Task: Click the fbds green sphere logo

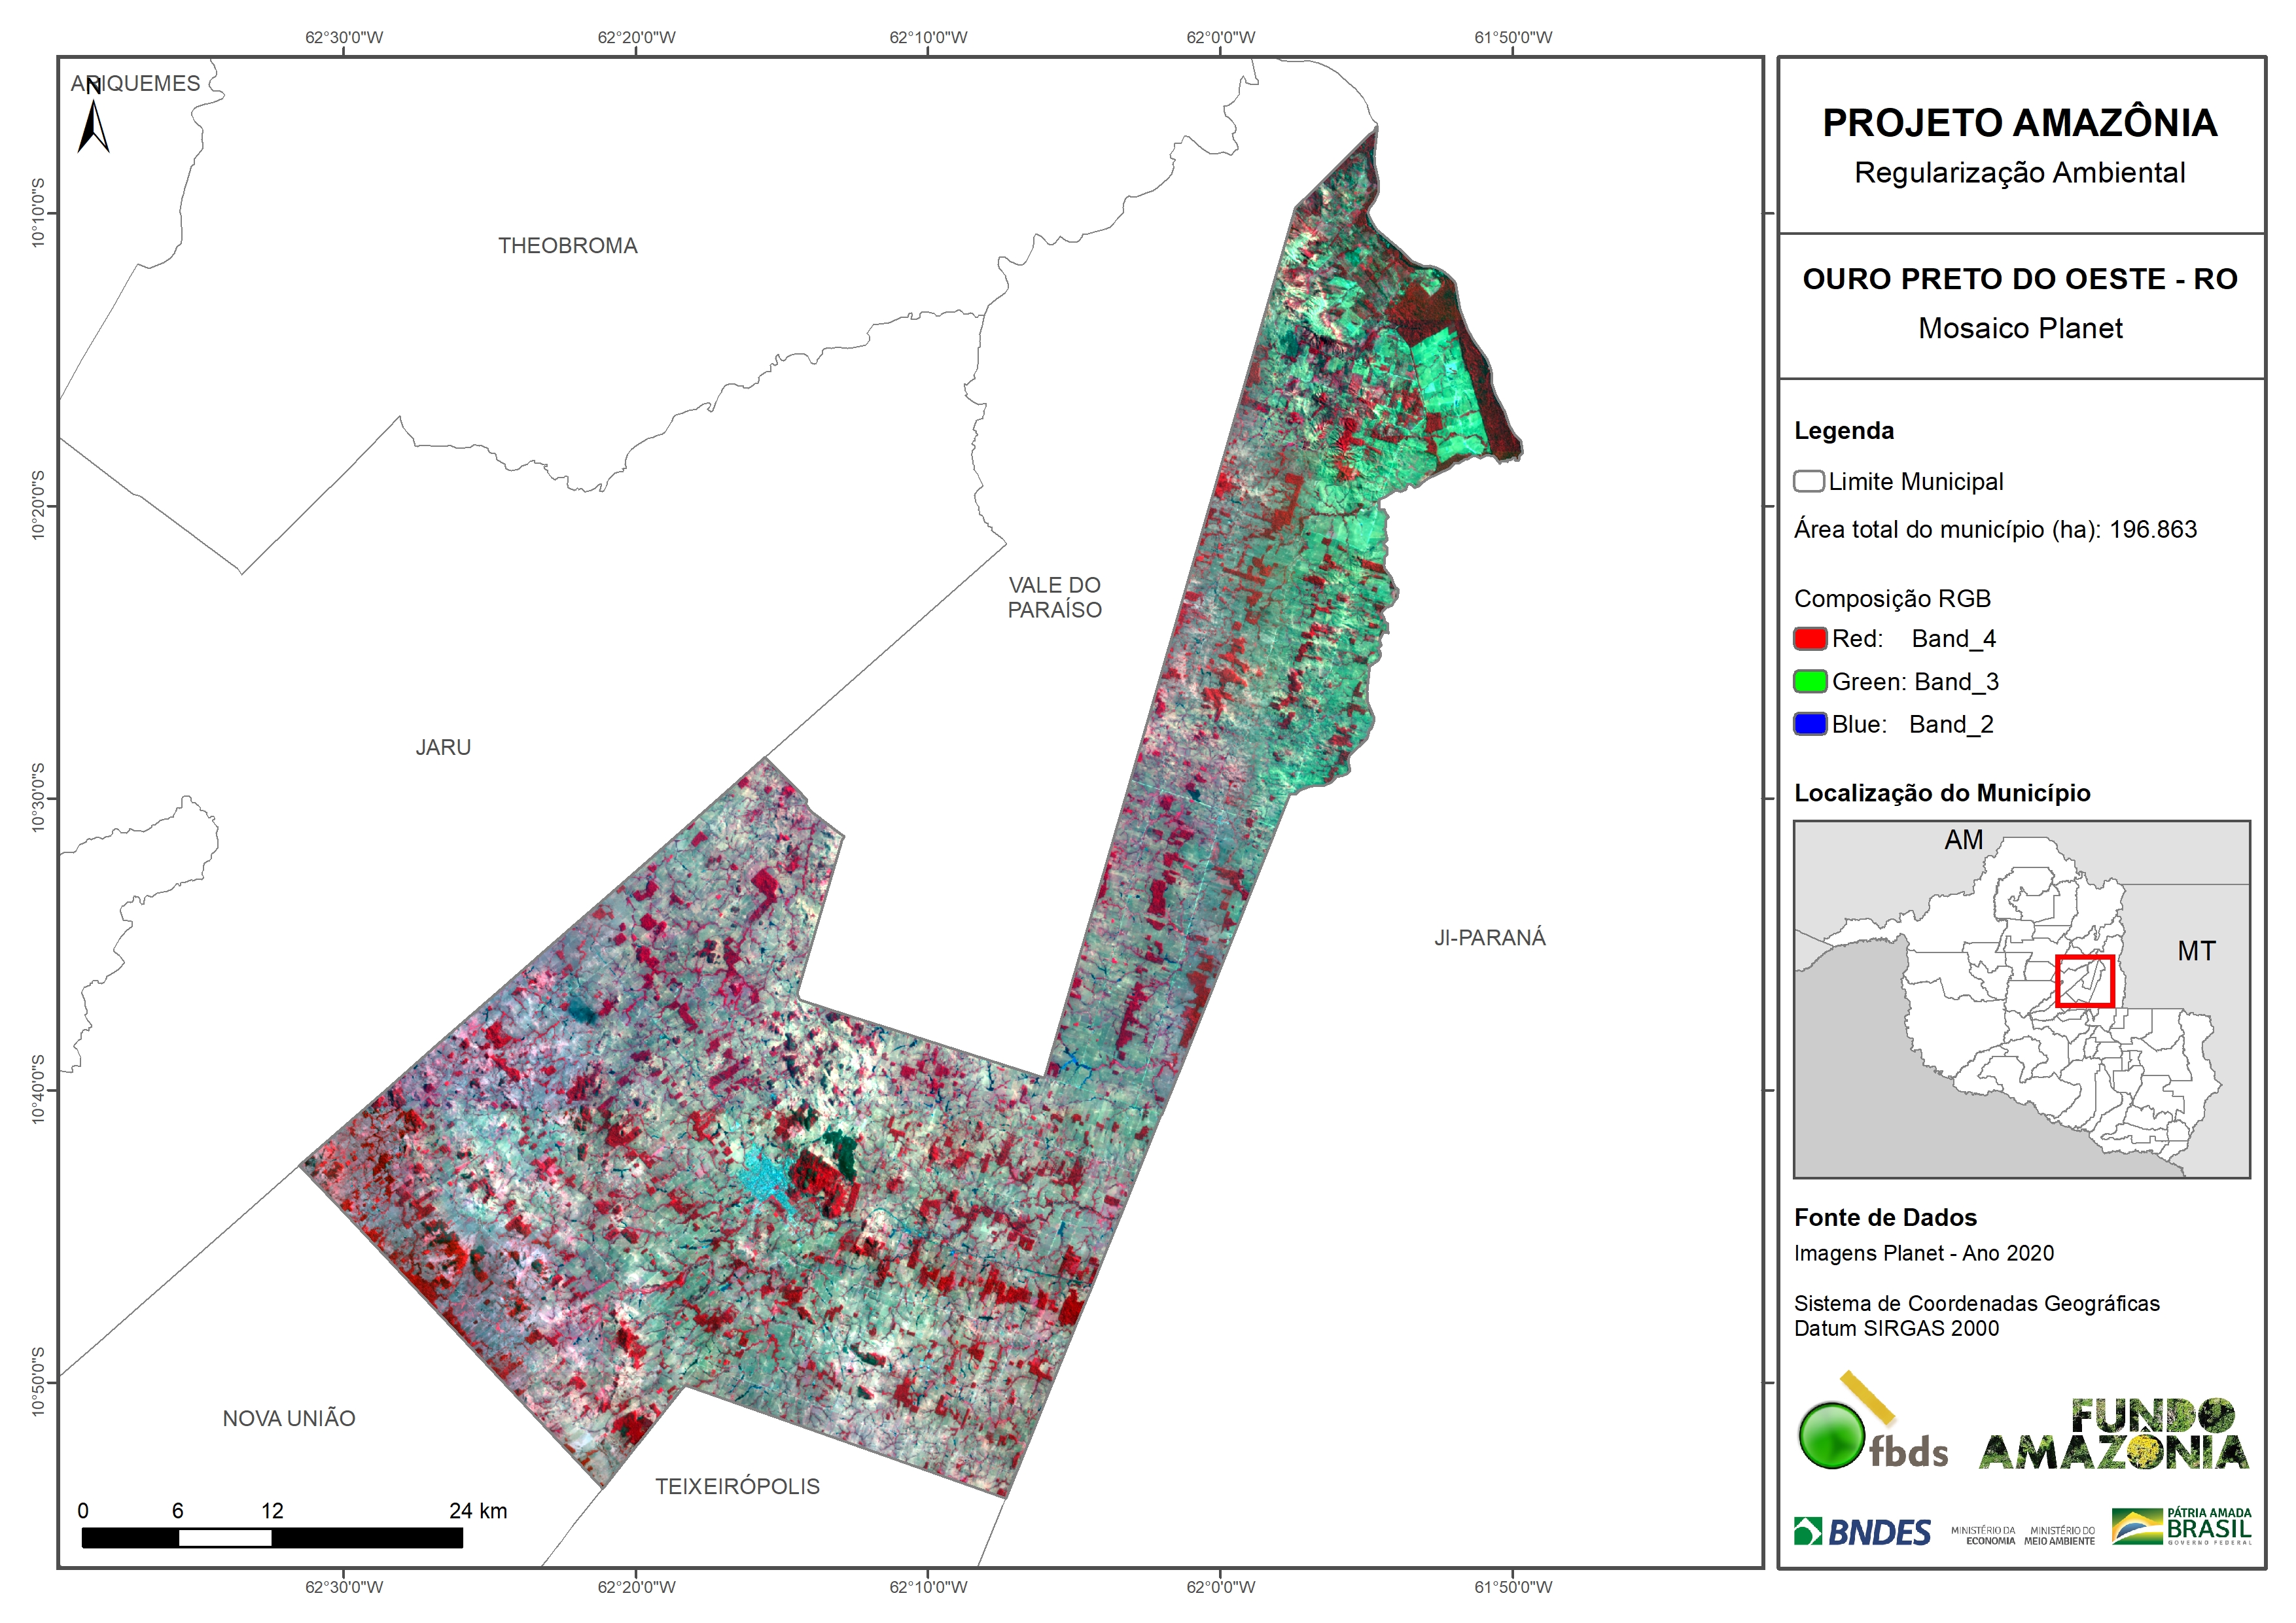Action: click(x=1831, y=1436)
